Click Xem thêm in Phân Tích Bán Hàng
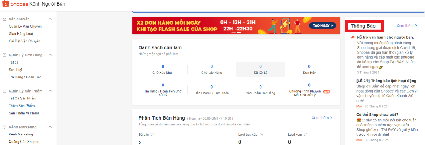 322,118
